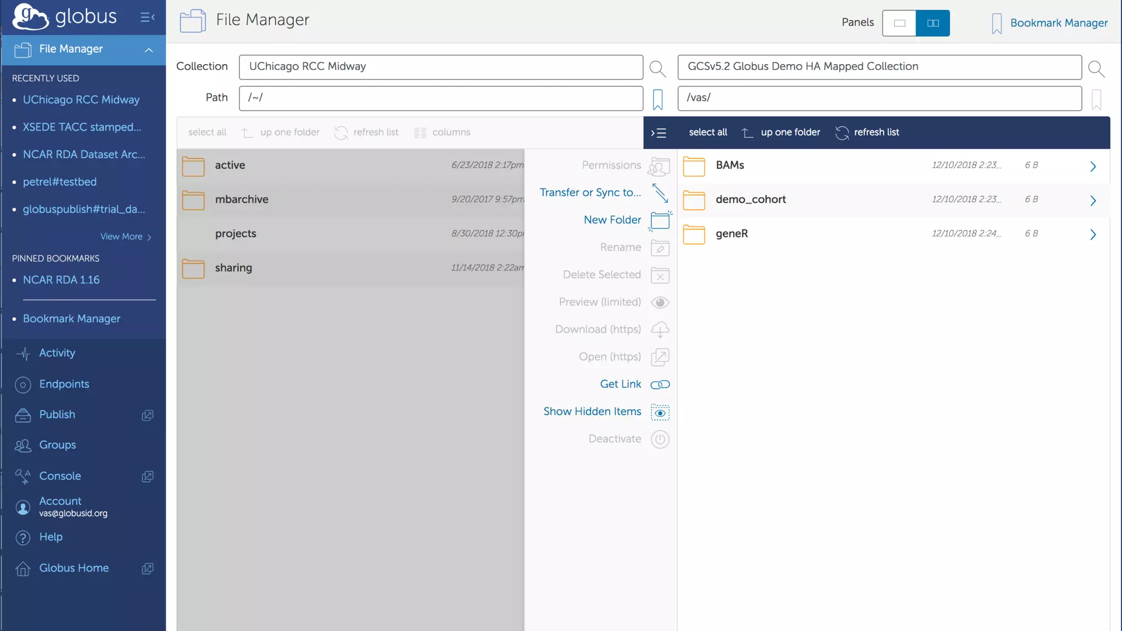Toggle Show Hidden Items
This screenshot has height=631, width=1122.
tap(660, 412)
